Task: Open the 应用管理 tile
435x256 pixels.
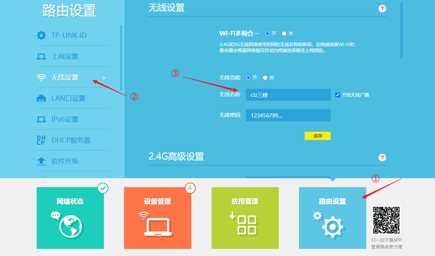Action: 245,218
